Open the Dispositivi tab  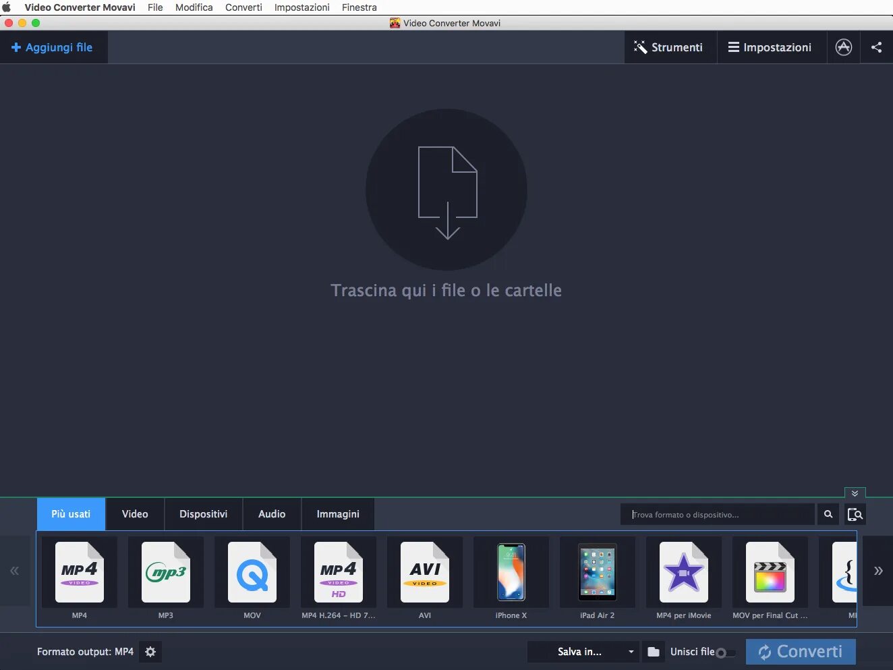point(203,514)
